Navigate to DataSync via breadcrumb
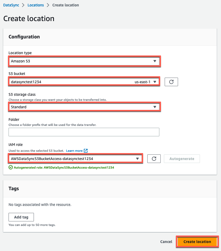Viewport: 221px width, 251px height. click(11, 5)
